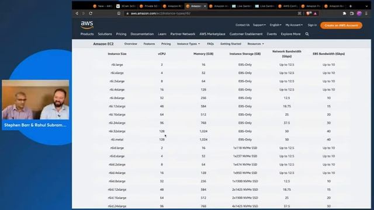Expand the Instance Types dropdown
374x210 pixels.
point(188,44)
